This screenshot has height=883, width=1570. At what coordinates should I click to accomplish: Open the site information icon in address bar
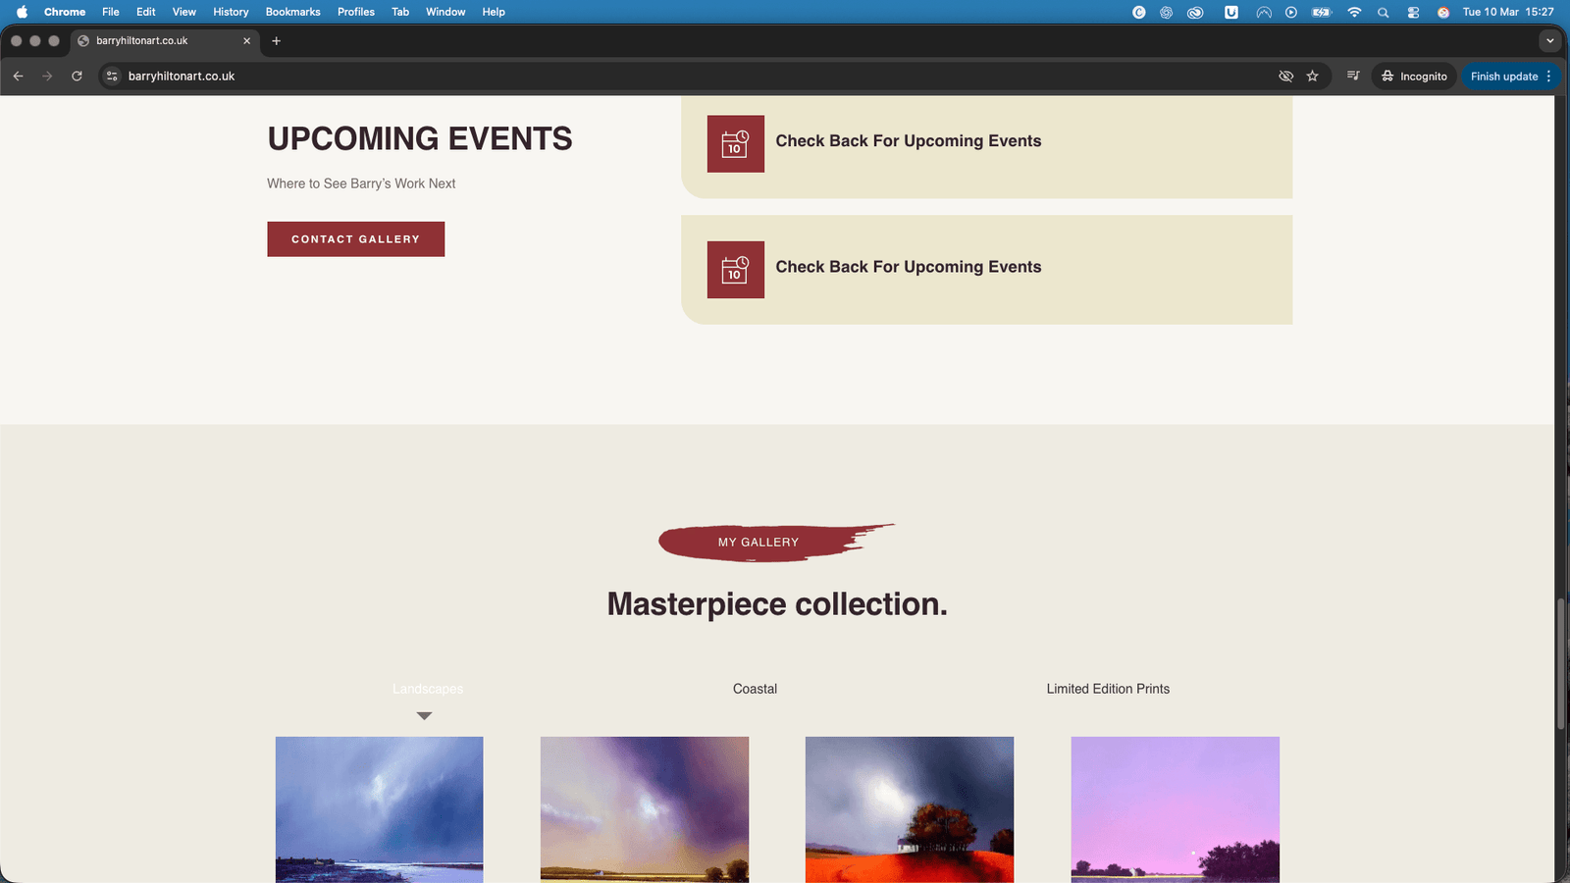coord(112,77)
